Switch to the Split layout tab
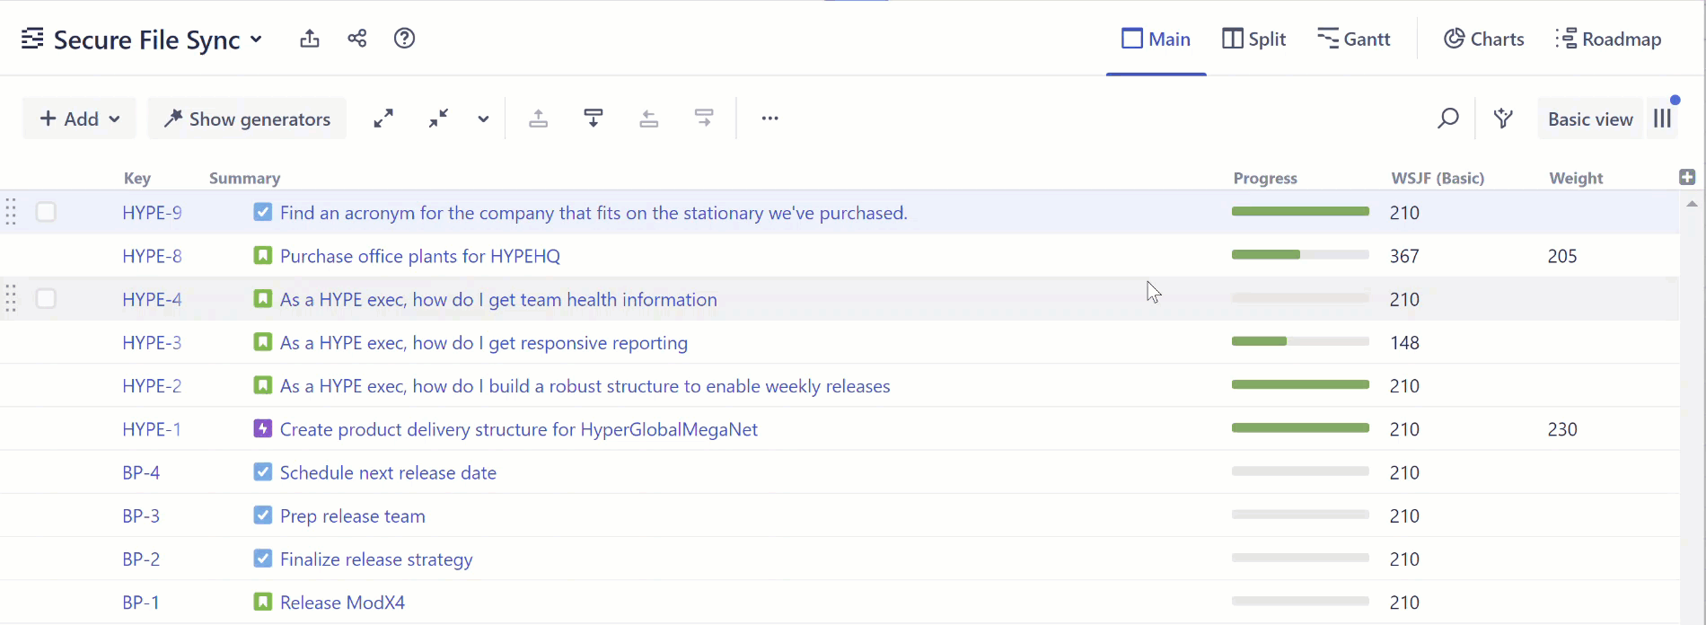Viewport: 1706px width, 625px height. pyautogui.click(x=1254, y=40)
